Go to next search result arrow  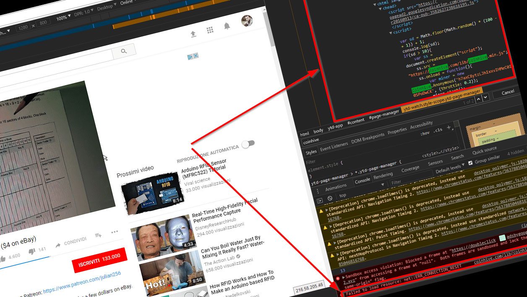tap(486, 97)
